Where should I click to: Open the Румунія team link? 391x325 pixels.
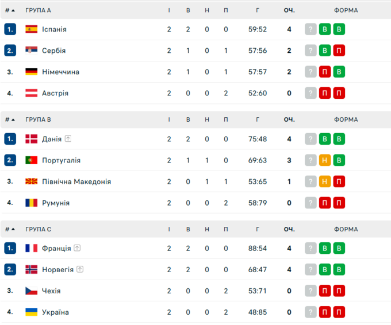pos(56,203)
